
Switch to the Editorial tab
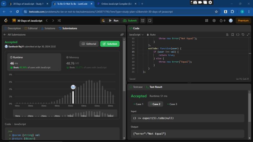[x=31, y=28]
